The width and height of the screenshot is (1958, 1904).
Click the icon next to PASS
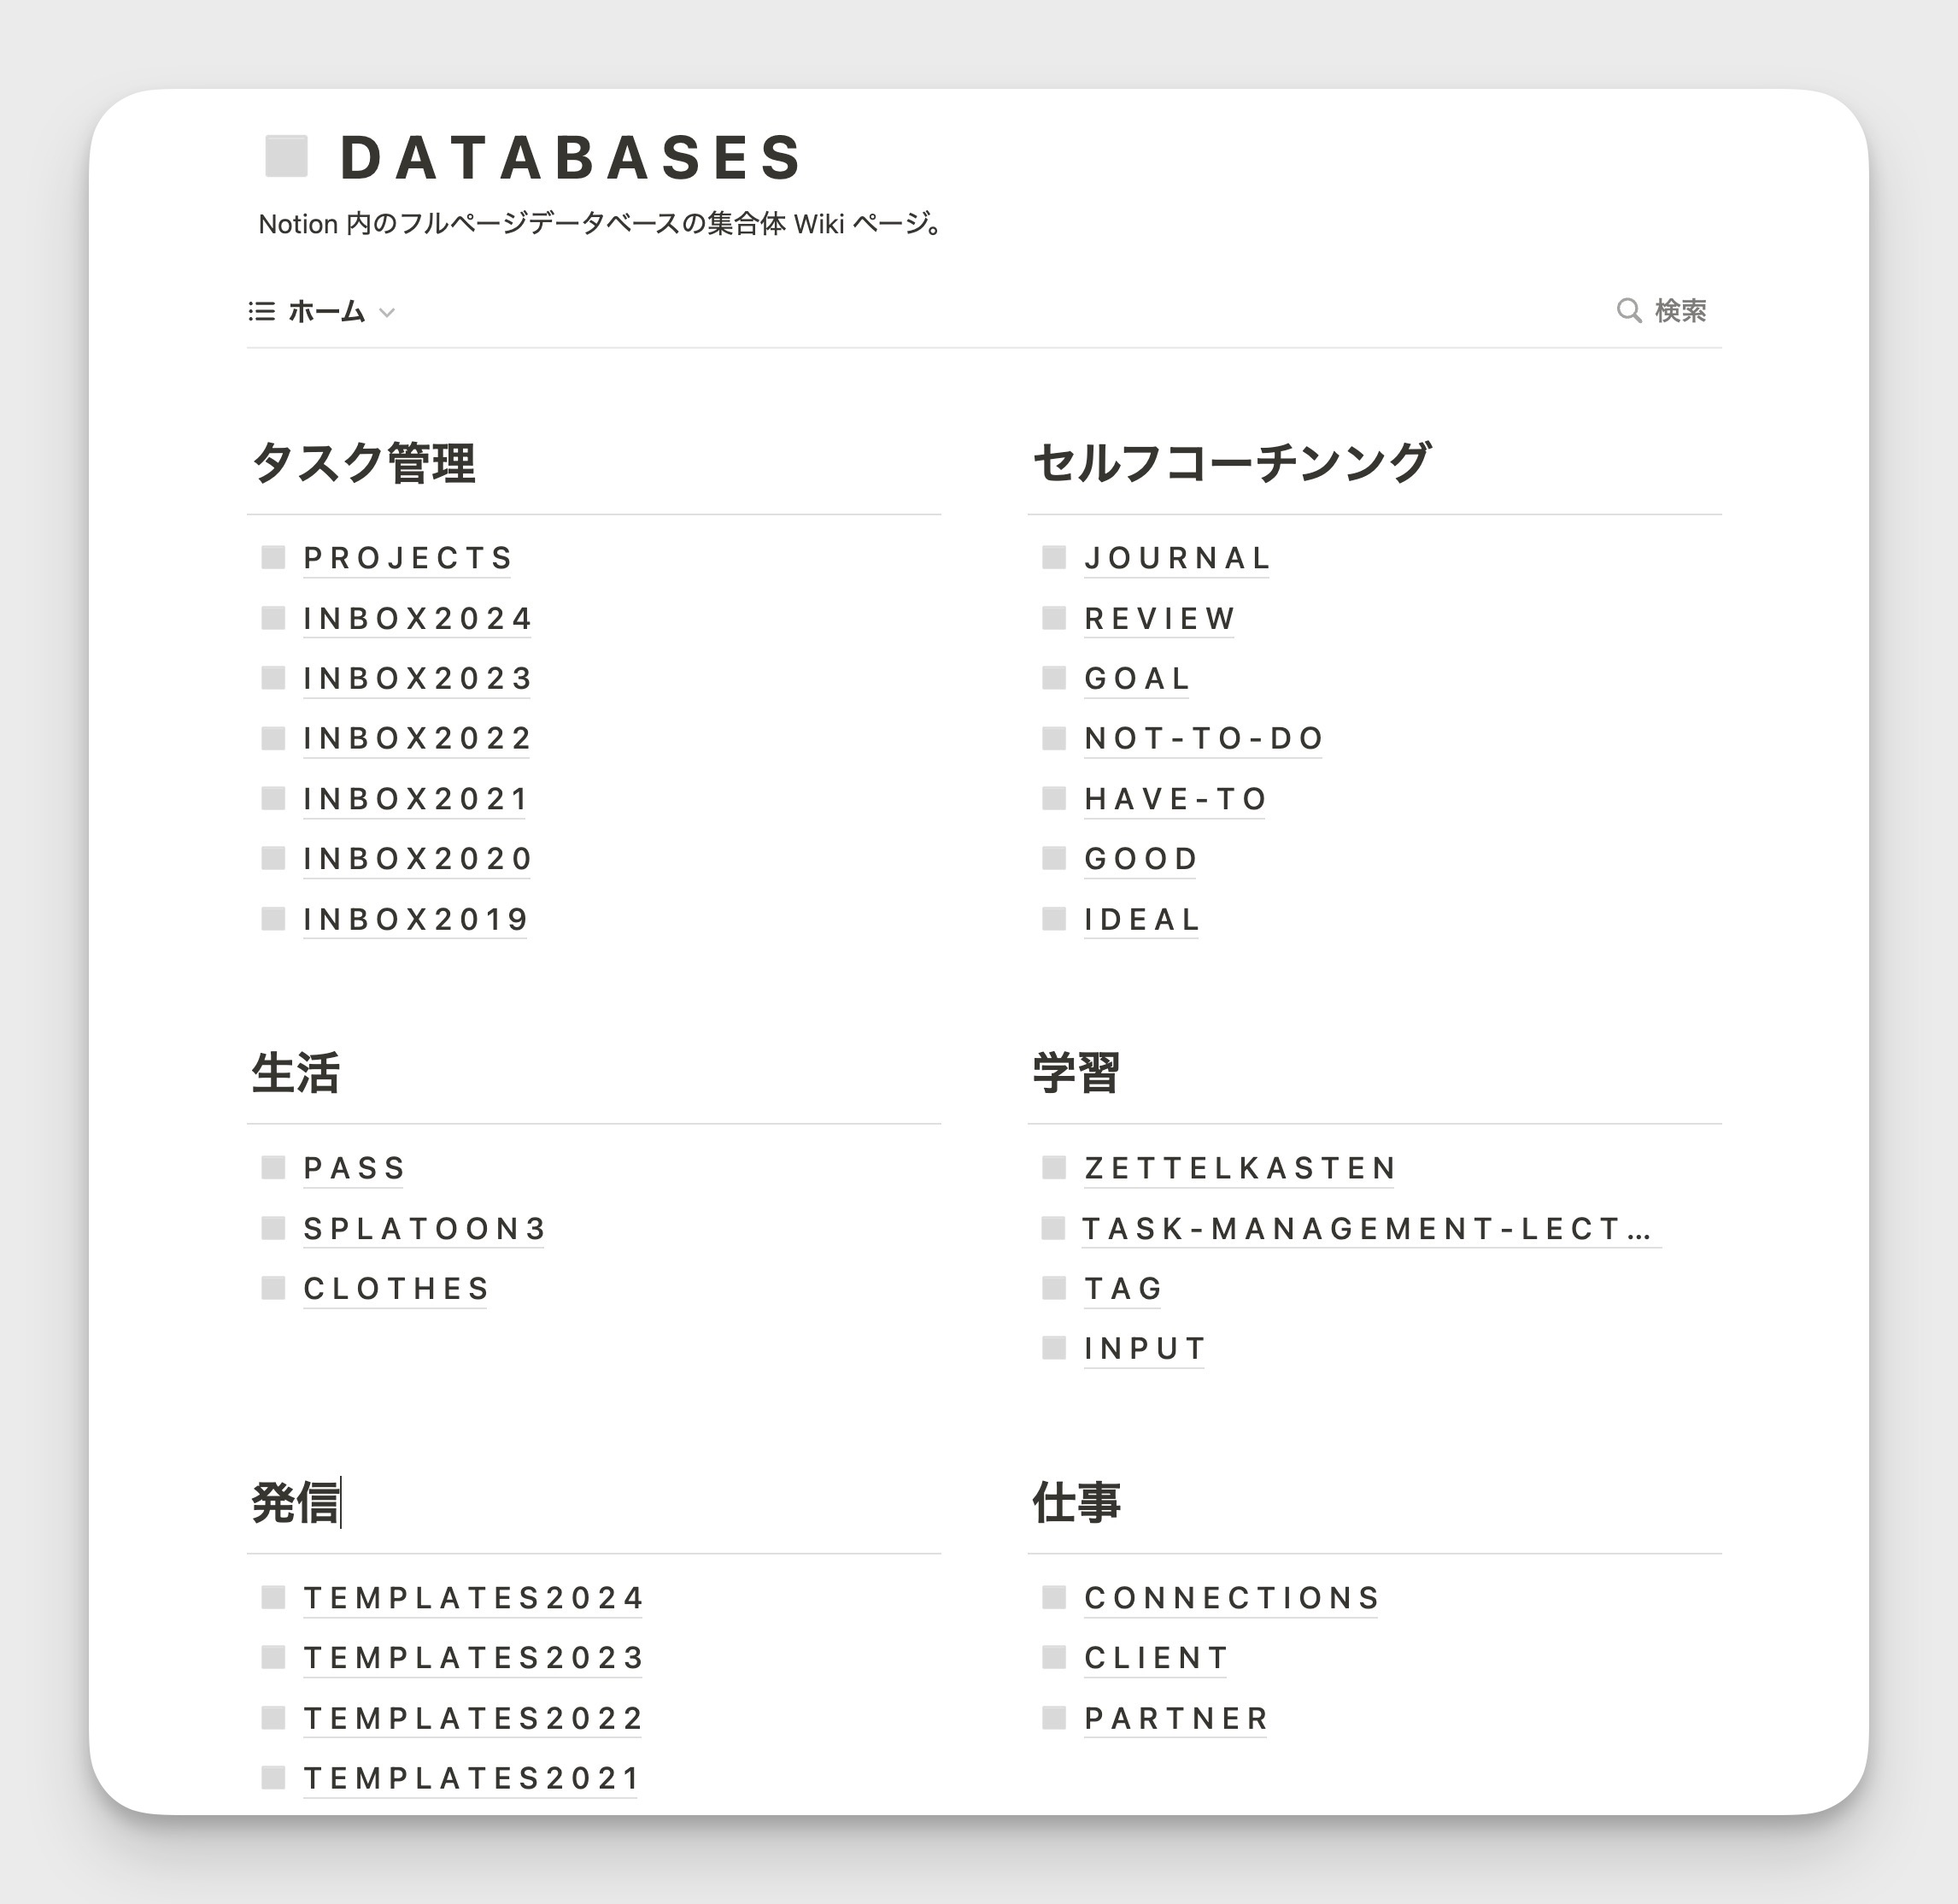[x=274, y=1167]
